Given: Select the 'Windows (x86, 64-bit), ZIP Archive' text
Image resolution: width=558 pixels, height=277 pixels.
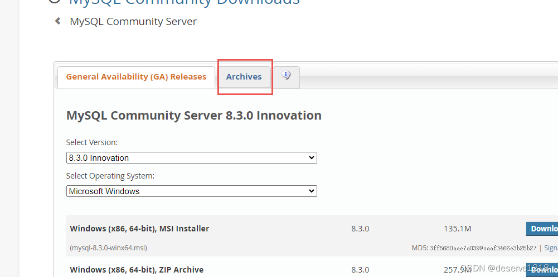Looking at the screenshot, I should tap(137, 270).
